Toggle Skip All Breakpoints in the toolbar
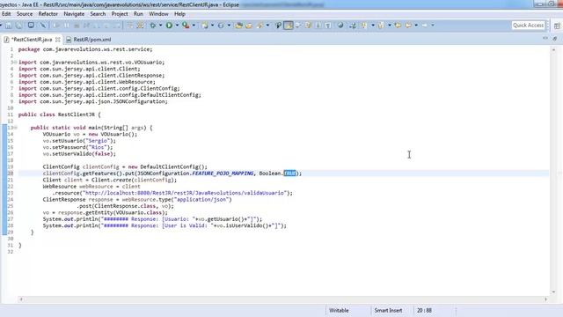The width and height of the screenshot is (563, 317). [43, 26]
